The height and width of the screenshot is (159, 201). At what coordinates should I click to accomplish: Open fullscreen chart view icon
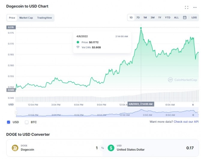pyautogui.click(x=187, y=7)
